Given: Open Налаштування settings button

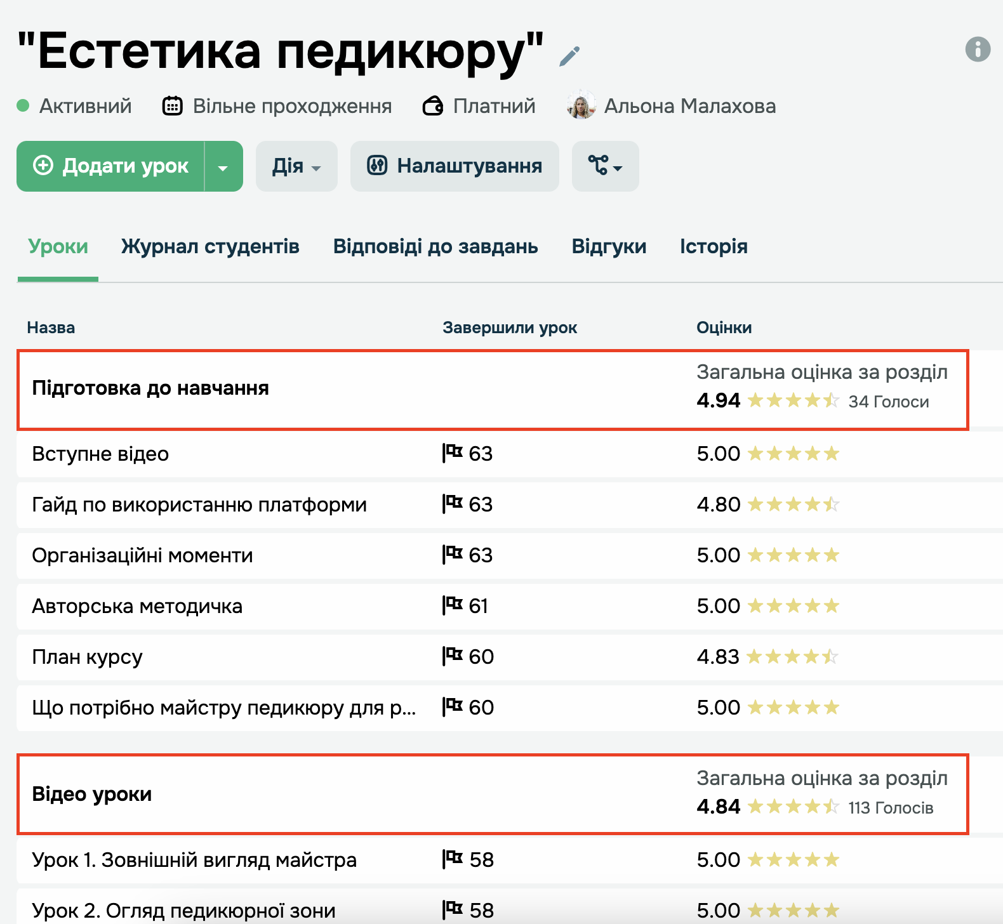Looking at the screenshot, I should coord(455,166).
